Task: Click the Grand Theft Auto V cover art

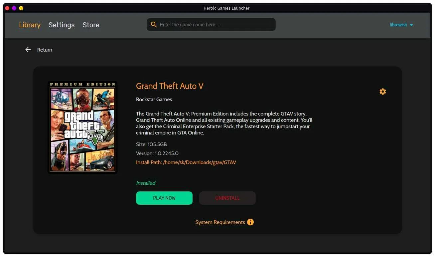Action: (82, 127)
